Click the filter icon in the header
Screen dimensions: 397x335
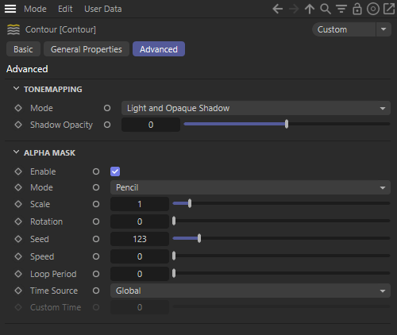click(x=341, y=9)
